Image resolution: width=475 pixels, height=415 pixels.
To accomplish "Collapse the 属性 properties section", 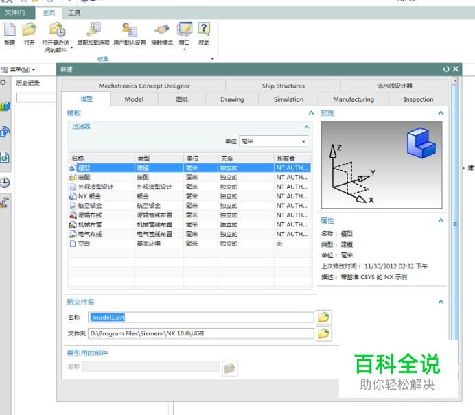I will tap(441, 220).
